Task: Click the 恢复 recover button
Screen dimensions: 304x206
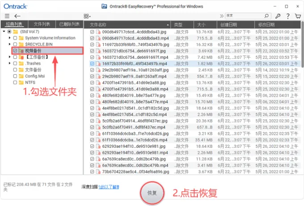Action: pos(152,193)
